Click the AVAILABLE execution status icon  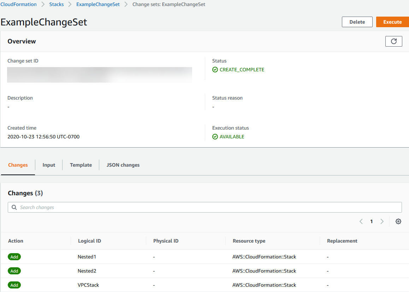coord(215,137)
